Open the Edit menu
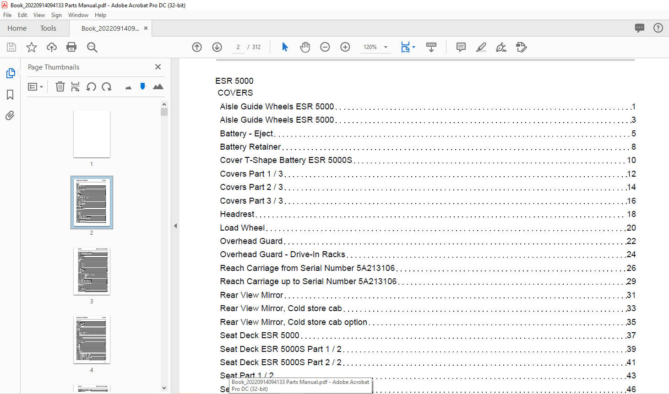The width and height of the screenshot is (669, 394). pos(22,15)
